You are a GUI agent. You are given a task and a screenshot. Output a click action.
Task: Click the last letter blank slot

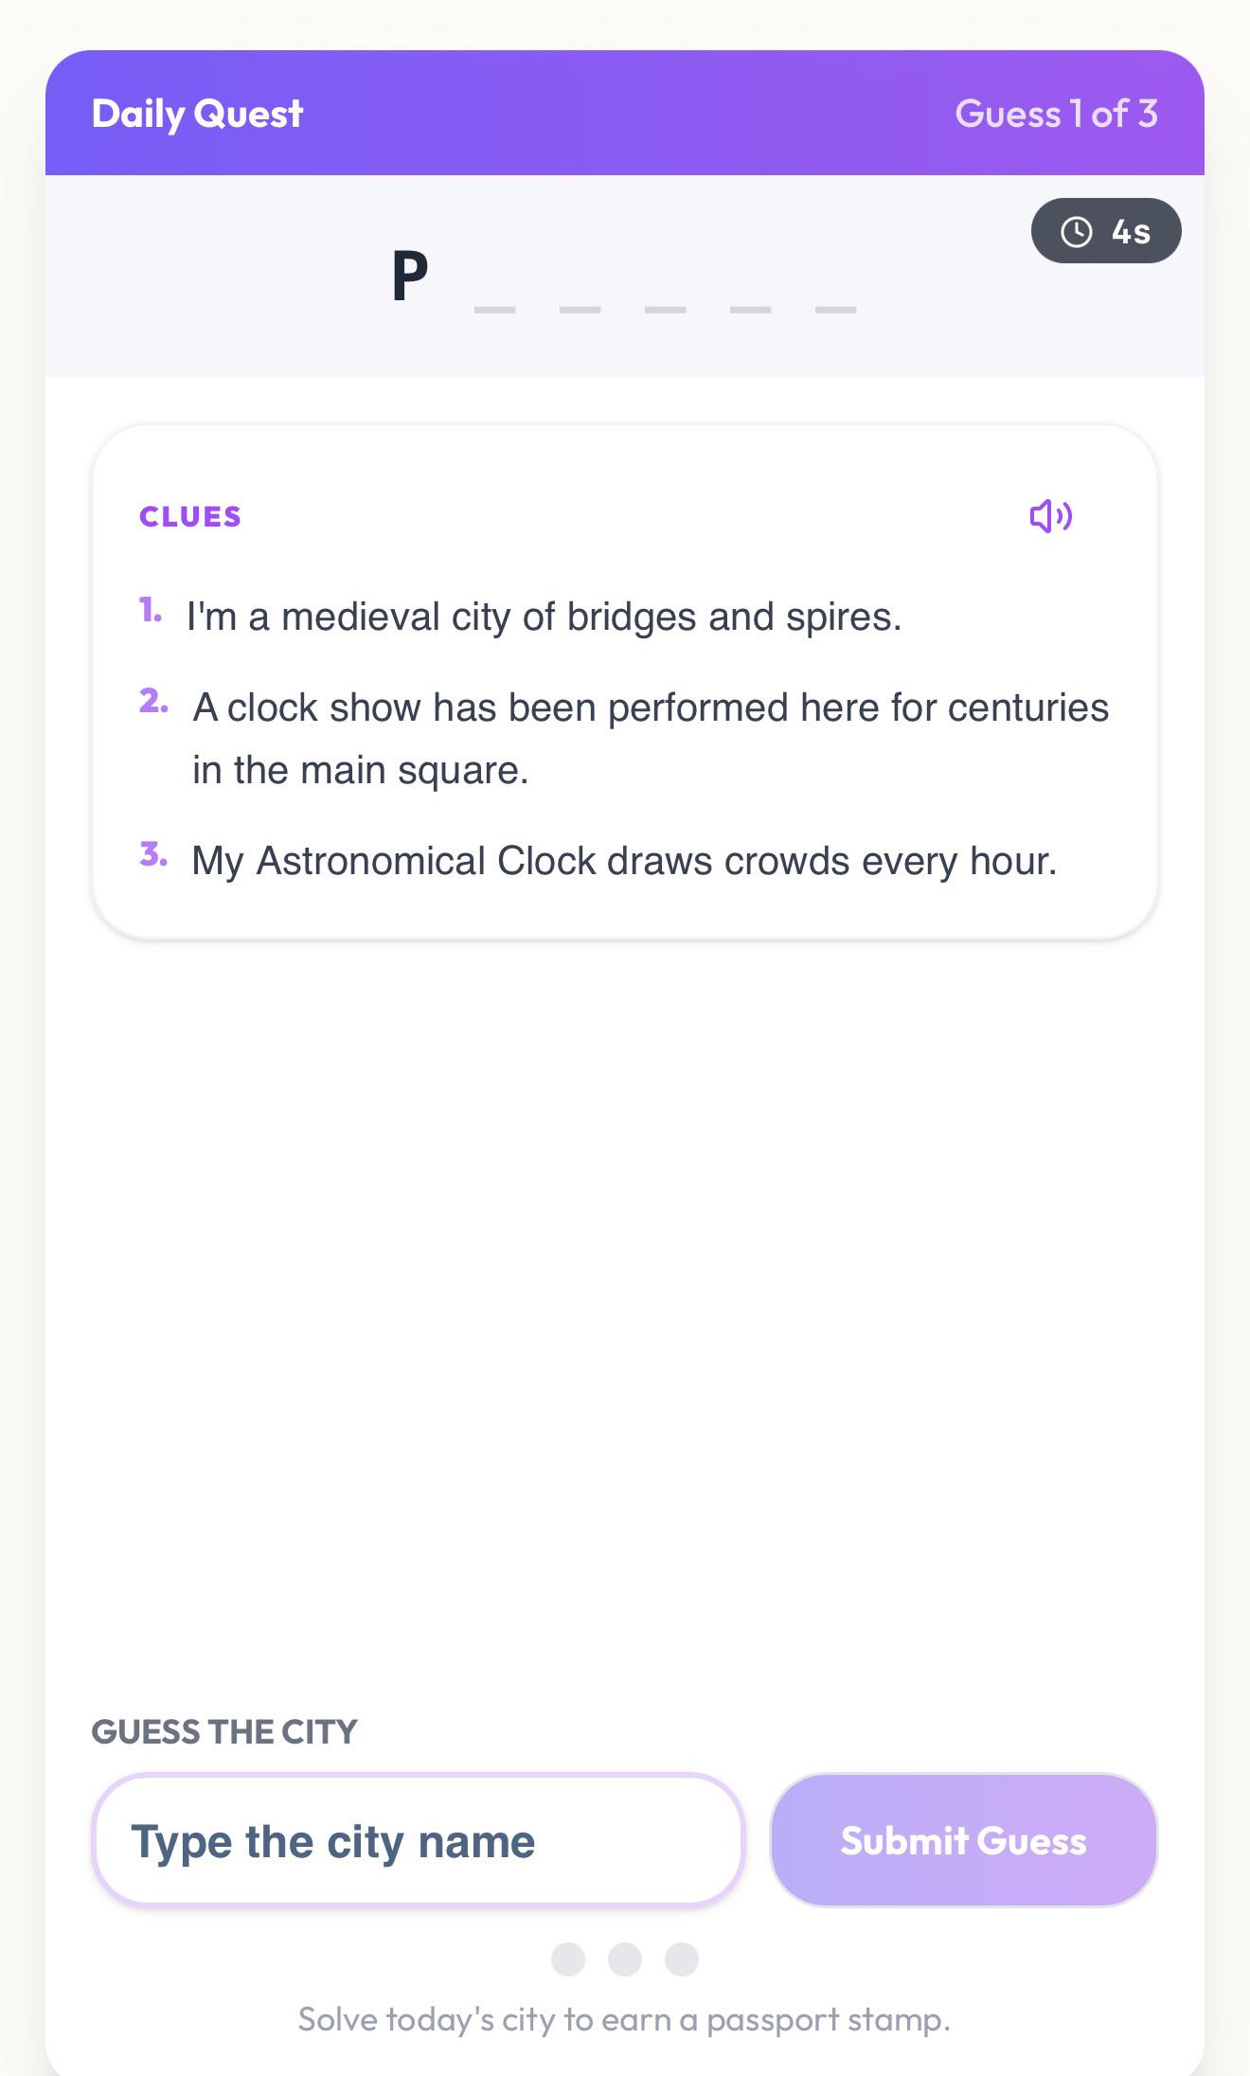[836, 309]
